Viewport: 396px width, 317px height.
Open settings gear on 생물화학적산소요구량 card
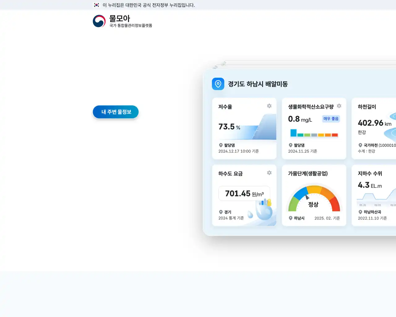[339, 106]
